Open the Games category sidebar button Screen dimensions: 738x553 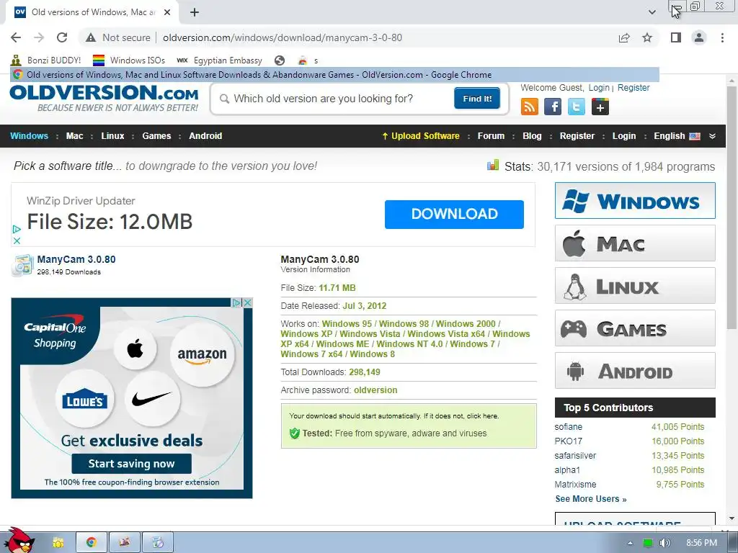pos(635,328)
